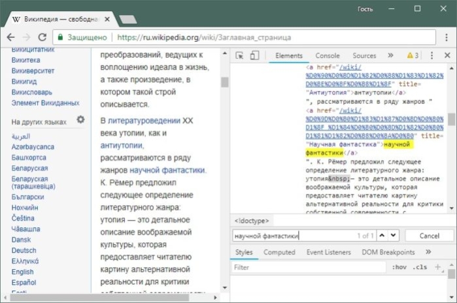Select the <!doctype> breadcrumb

[x=252, y=221]
